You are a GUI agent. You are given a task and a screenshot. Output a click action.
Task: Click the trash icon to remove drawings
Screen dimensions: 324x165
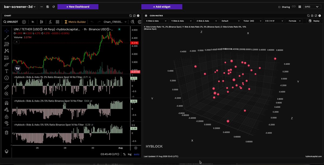pyautogui.click(x=7, y=132)
